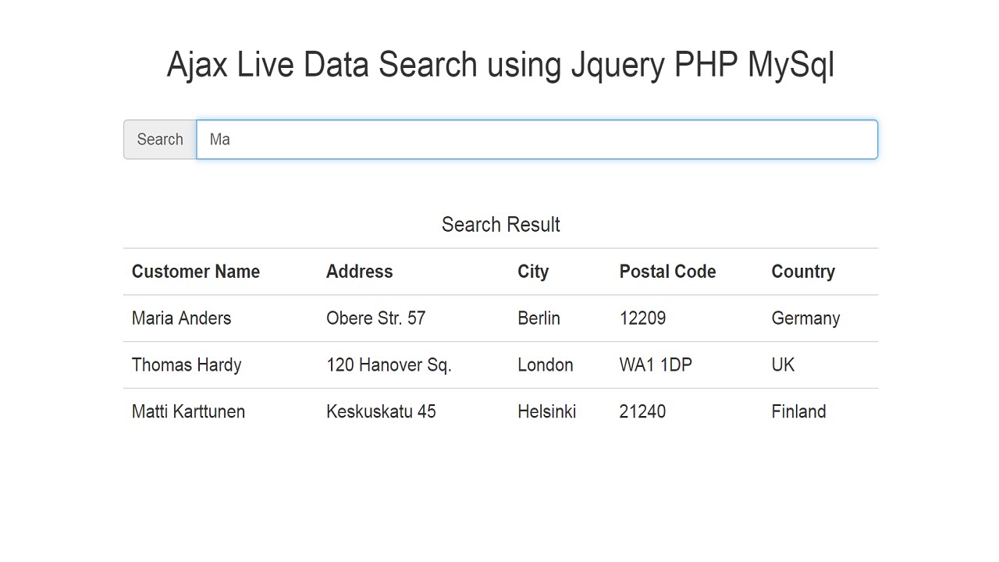Screen dimensions: 999x562
Task: Click the Helsinki city cell
Action: (x=546, y=412)
